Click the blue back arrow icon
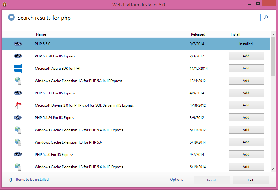Viewport: 278px width, 190px height. click(11, 17)
